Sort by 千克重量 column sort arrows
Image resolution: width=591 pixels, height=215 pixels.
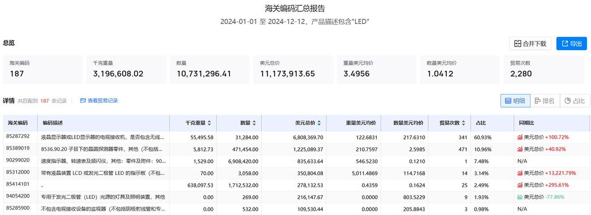click(209, 123)
